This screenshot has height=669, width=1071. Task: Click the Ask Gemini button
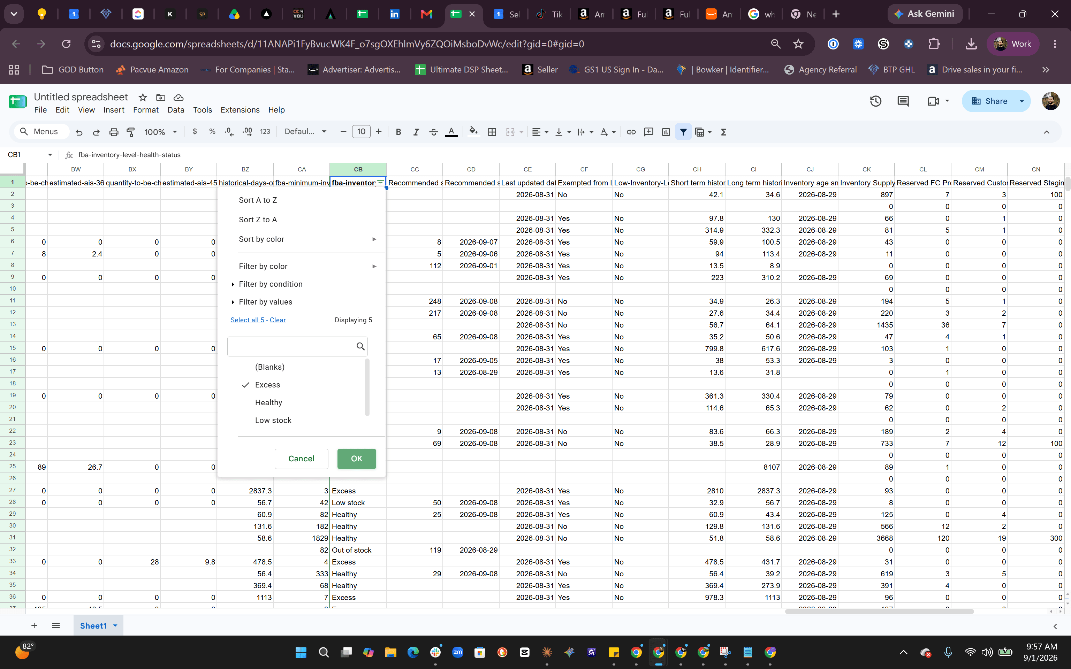click(925, 14)
